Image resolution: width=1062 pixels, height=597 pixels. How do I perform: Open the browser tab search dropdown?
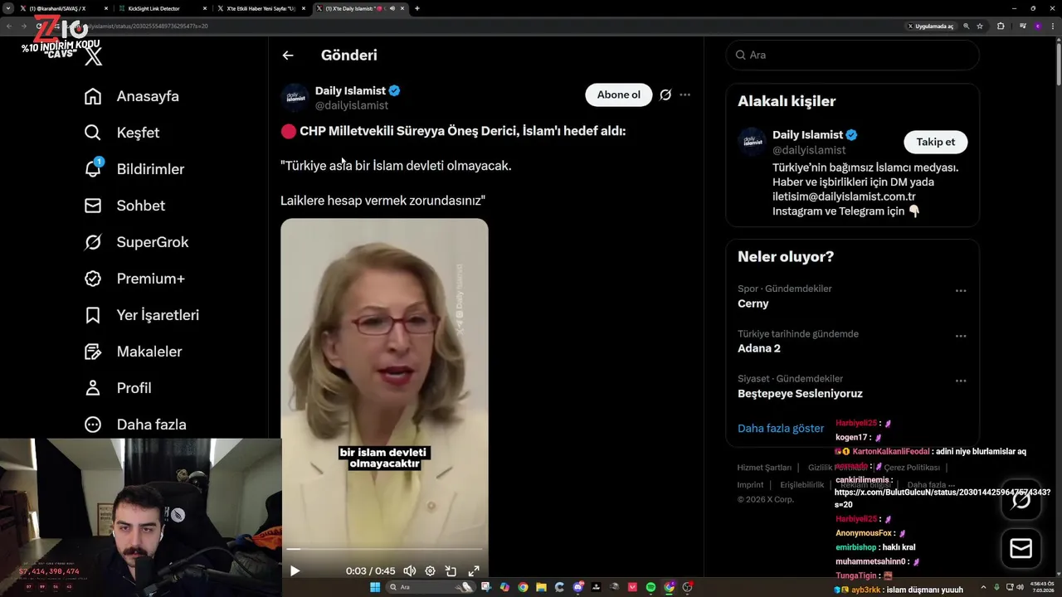click(8, 8)
